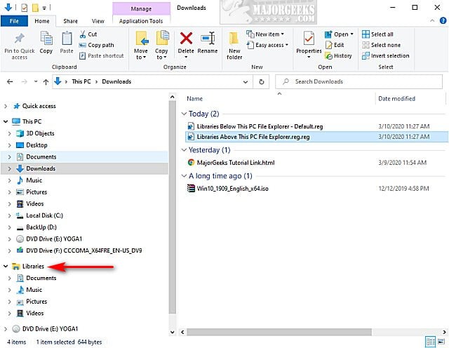Open the New item dropdown
The height and width of the screenshot is (348, 449).
265,34
